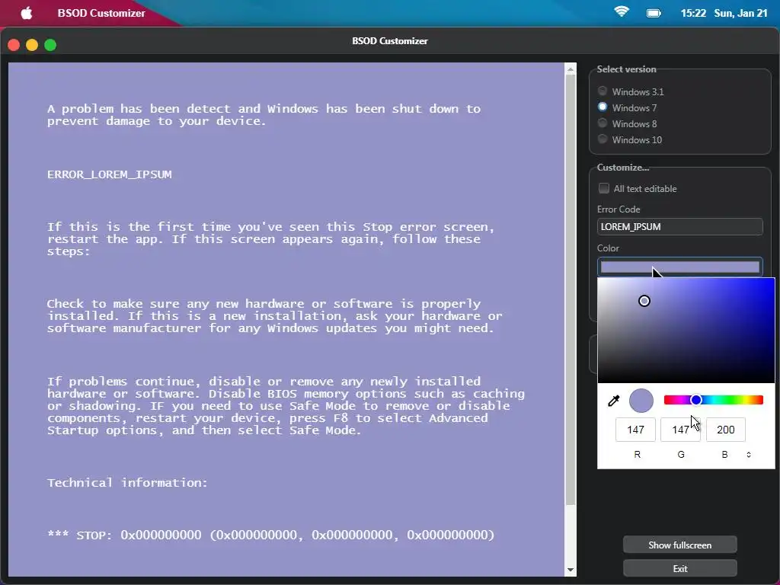780x585 pixels.
Task: Activate the eyedropper color picker tool
Action: [614, 401]
